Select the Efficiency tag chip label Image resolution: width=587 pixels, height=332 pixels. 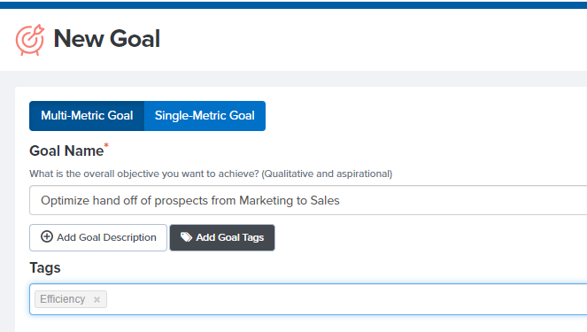point(63,299)
